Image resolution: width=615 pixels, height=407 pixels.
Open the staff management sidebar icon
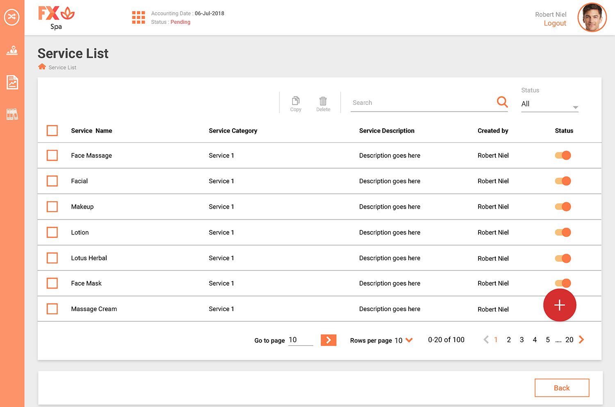pyautogui.click(x=12, y=50)
